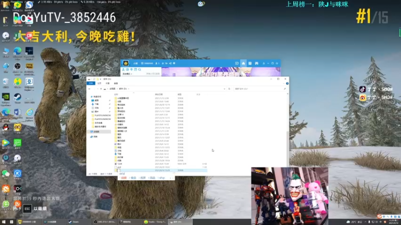
Task: Click the TikTok TT SHOW badge
Action: pyautogui.click(x=376, y=89)
